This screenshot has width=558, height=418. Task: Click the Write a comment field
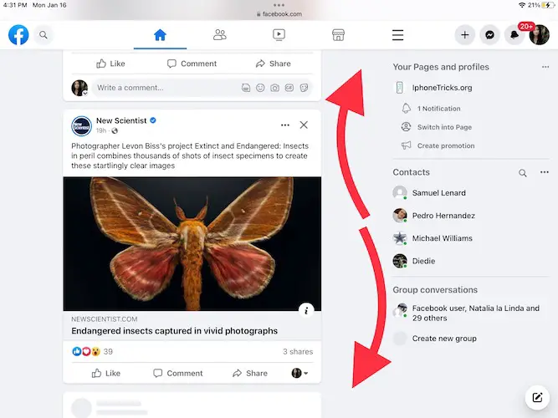[x=163, y=88]
